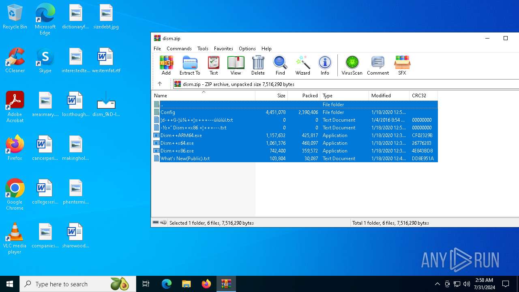Sort by CRC32 column header
Image resolution: width=519 pixels, height=292 pixels.
pyautogui.click(x=423, y=96)
